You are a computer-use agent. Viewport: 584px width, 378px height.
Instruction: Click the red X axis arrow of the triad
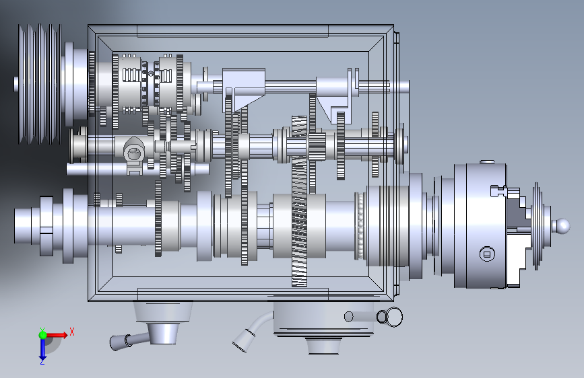coord(57,335)
